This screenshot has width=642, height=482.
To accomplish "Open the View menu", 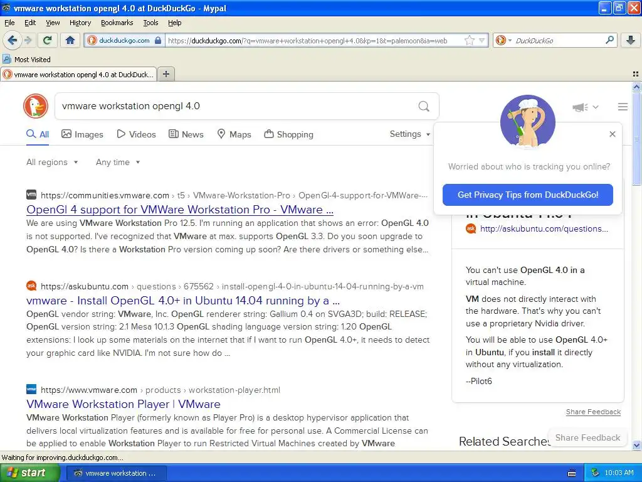I will (x=53, y=23).
